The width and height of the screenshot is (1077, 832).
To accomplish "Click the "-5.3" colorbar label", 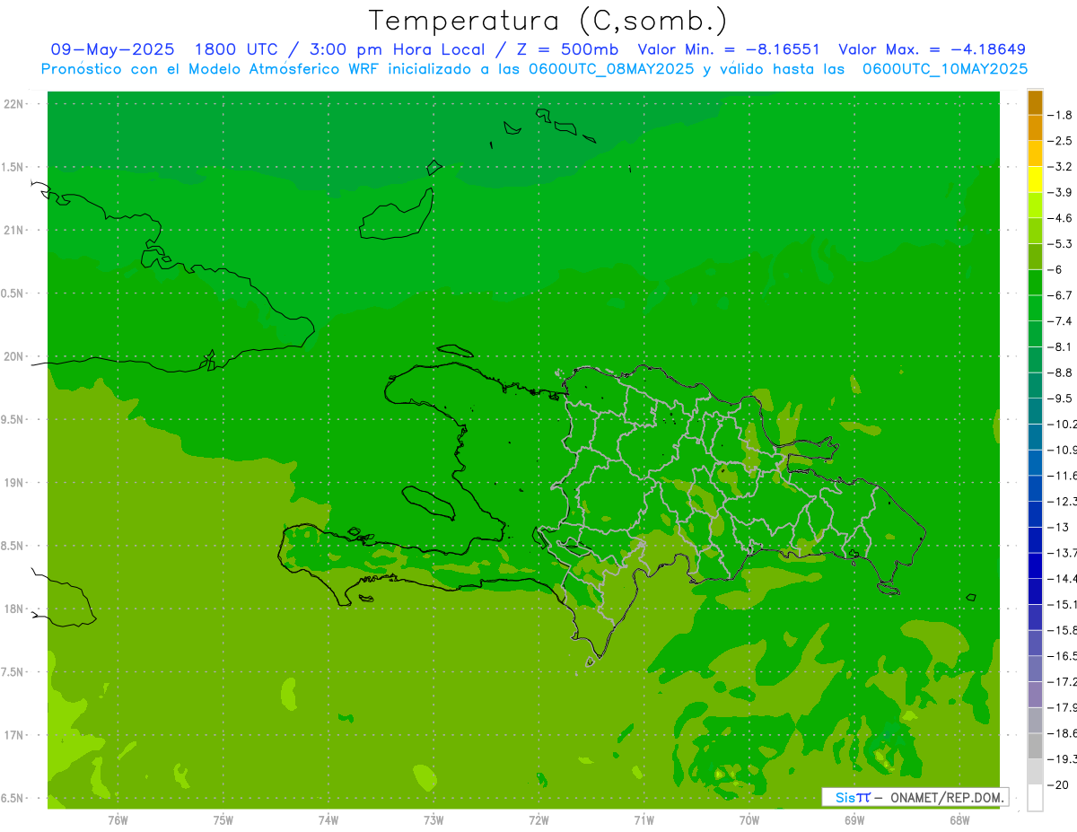I will click(1060, 244).
